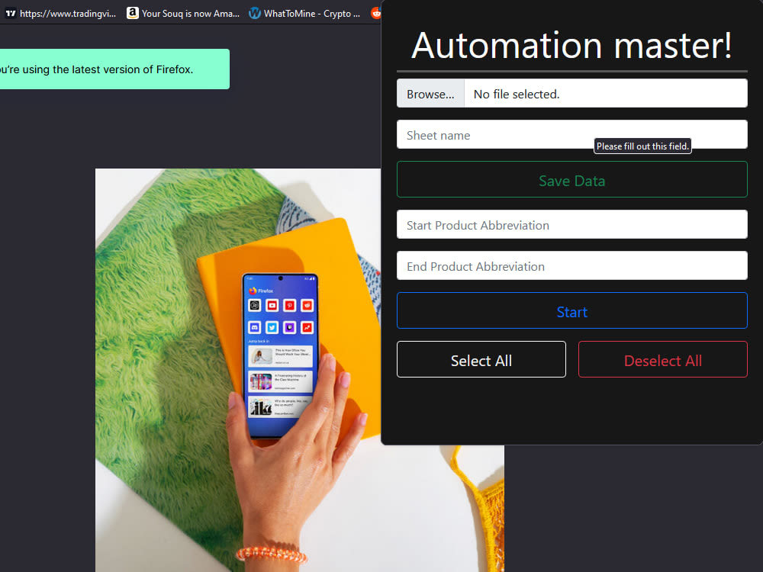This screenshot has height=572, width=763.
Task: Focus the End Product Abbreviation field
Action: (x=572, y=265)
